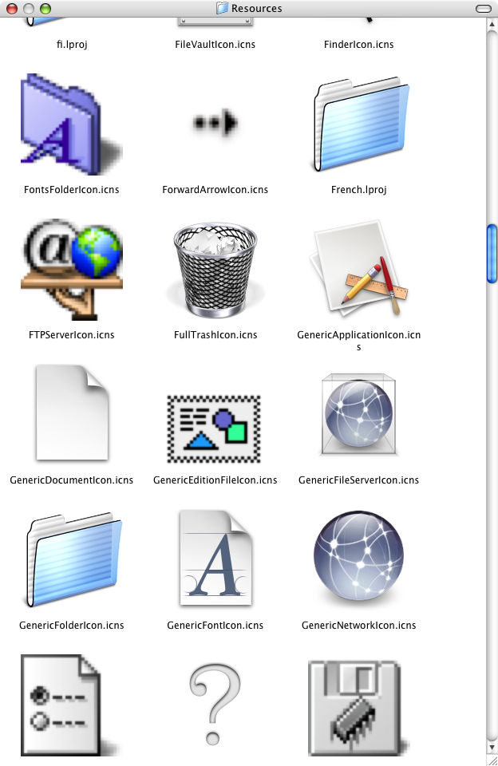Screen dimensions: 498x766
Task: Click the FontsFolderIcon.icns file name
Action: point(71,190)
